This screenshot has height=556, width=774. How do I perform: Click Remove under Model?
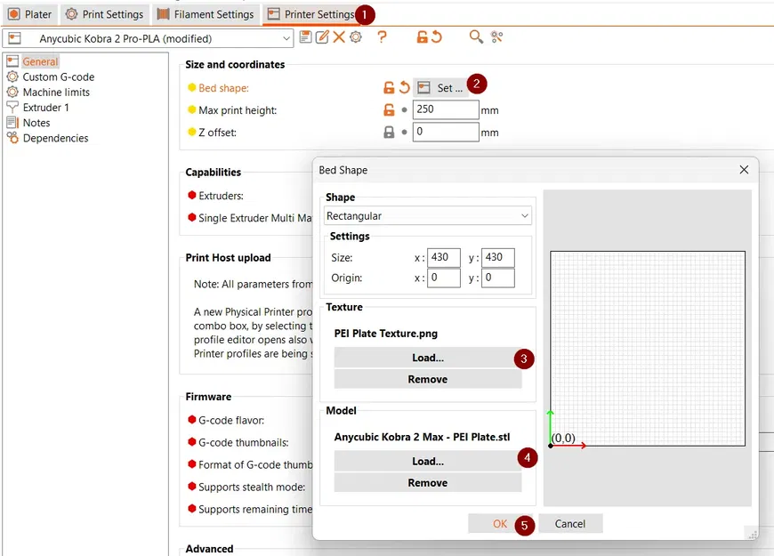click(x=427, y=483)
